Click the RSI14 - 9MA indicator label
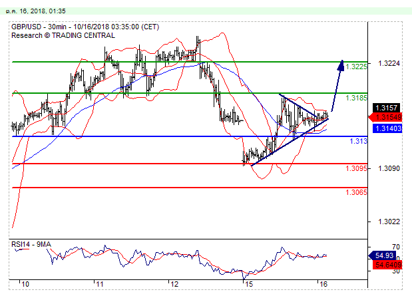The image size is (412, 296). (32, 245)
